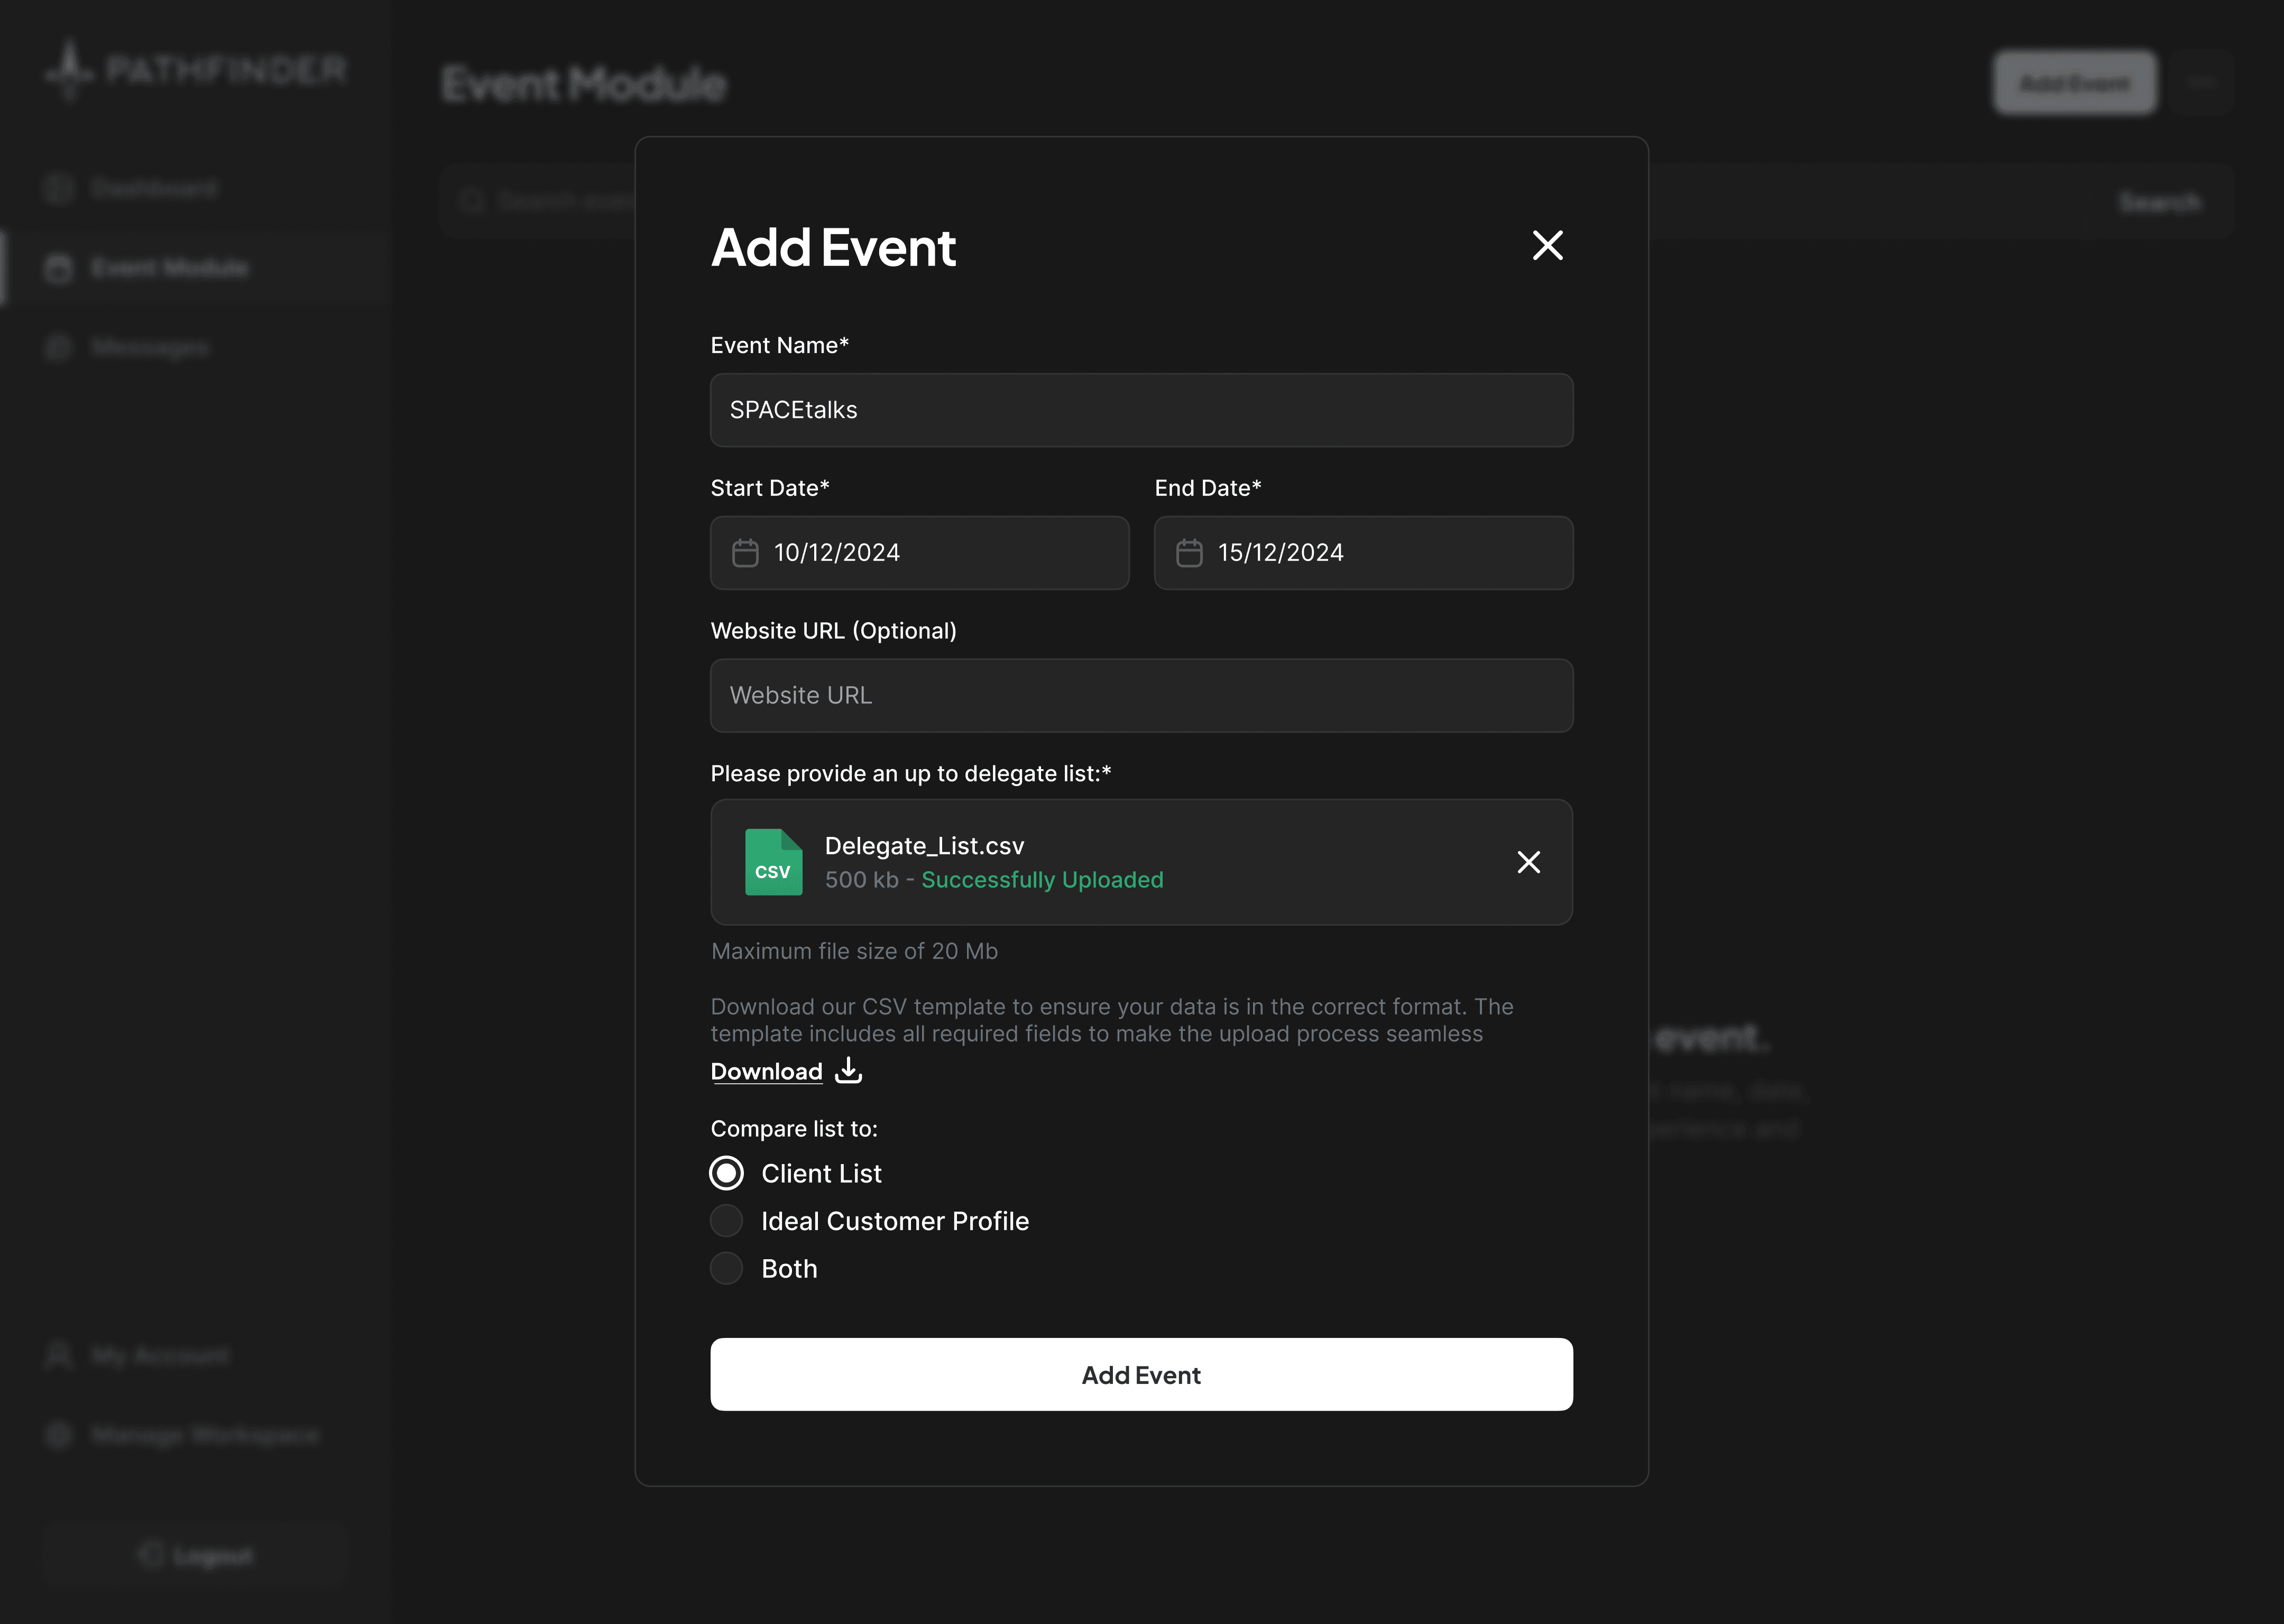Select the Client List radio option
This screenshot has height=1624, width=2284.
click(727, 1173)
